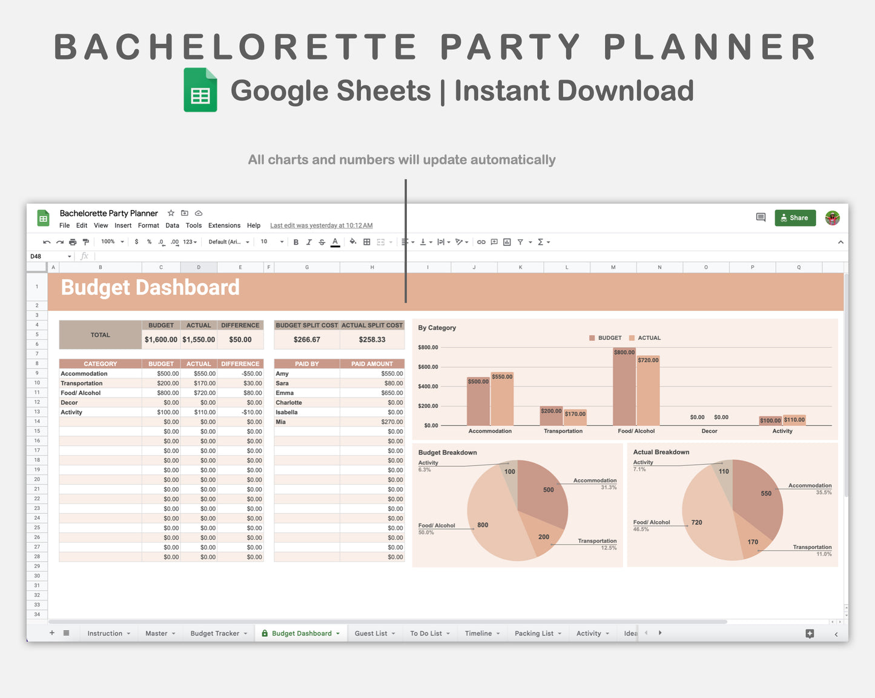
Task: Select the Print icon in the toolbar
Action: click(72, 242)
